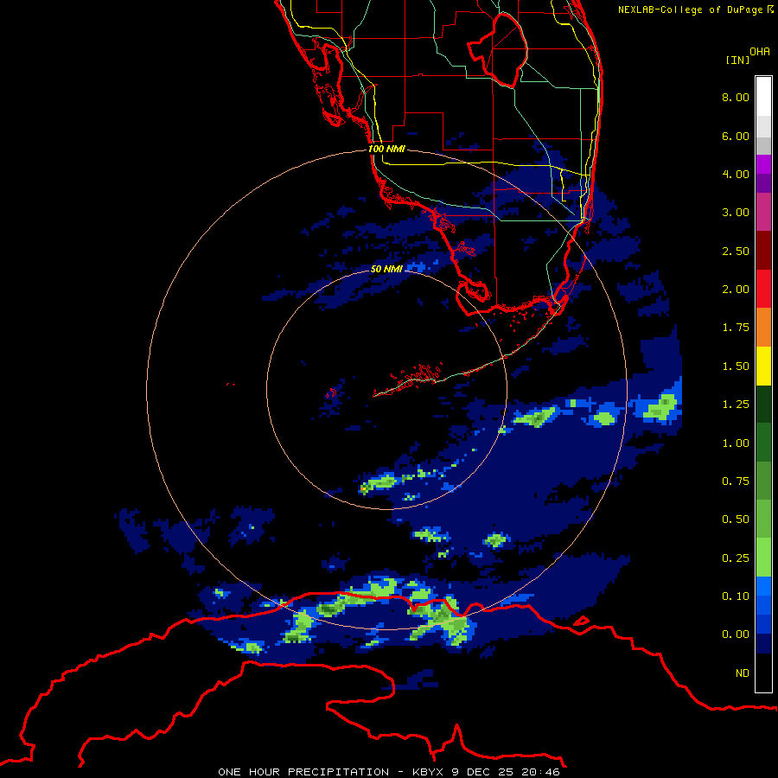The height and width of the screenshot is (778, 778).
Task: Click the 2.50 legend value
Action: point(736,251)
